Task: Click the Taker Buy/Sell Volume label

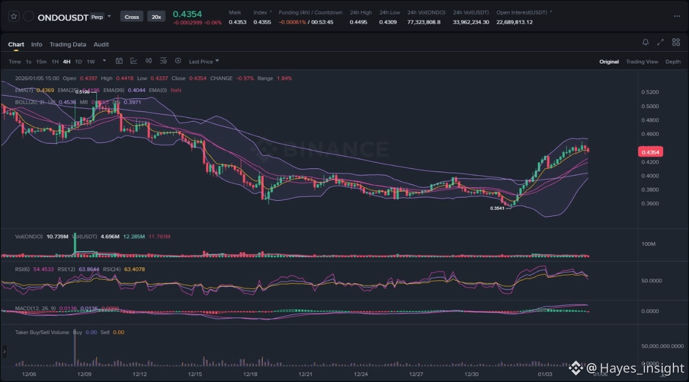Action: [42, 333]
